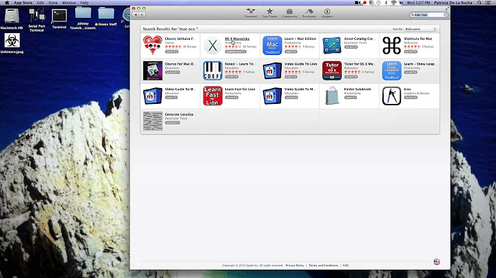Open the Icon app compass icon

(391, 96)
